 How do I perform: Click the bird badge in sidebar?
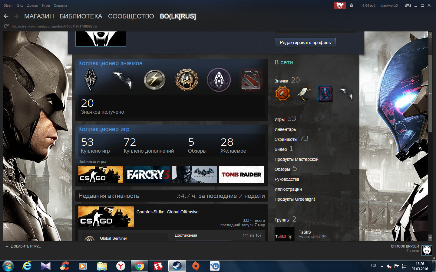(x=304, y=94)
